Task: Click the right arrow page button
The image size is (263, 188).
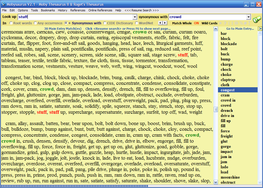Action: [165, 23]
